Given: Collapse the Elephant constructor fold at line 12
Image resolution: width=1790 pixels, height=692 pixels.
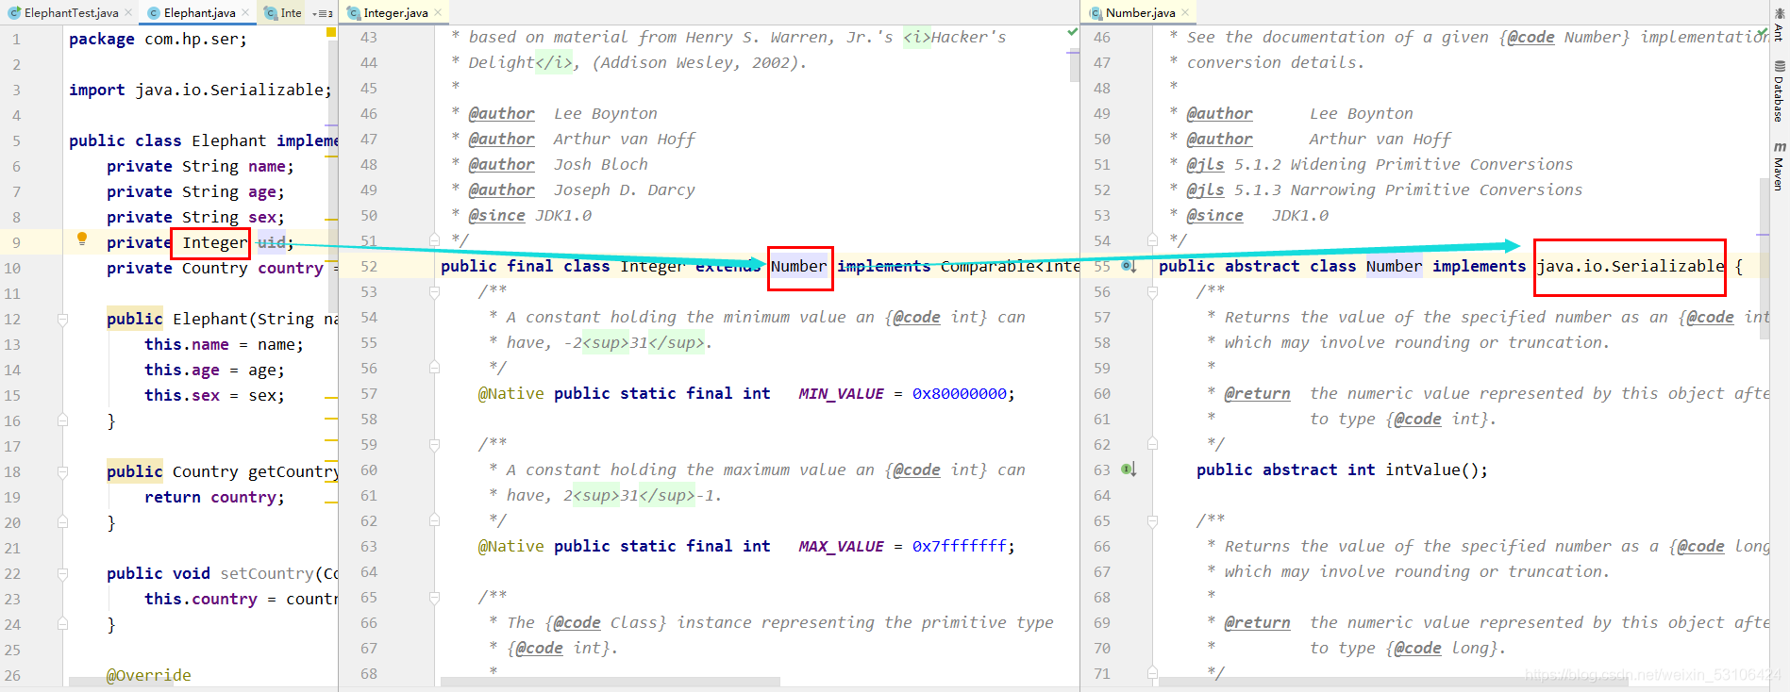Looking at the screenshot, I should coord(62,319).
